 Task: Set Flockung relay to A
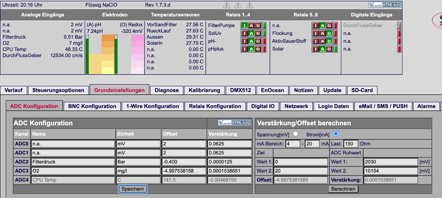(322, 33)
